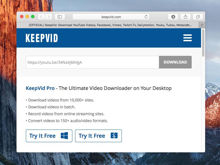Click "The Ultimate Video Downloader on Your Desktop"

point(115,88)
